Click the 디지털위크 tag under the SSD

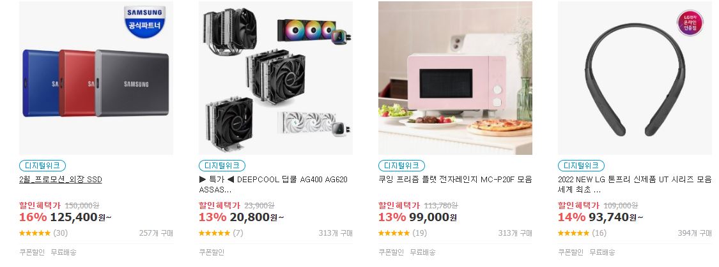pos(43,166)
